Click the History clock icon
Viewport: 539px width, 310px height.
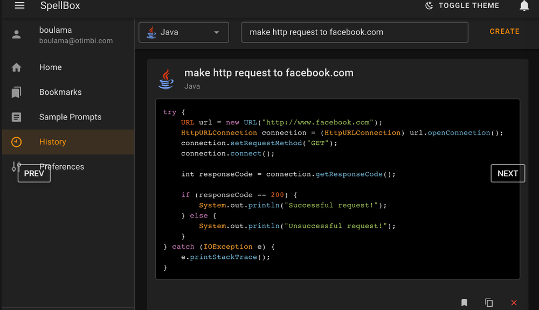pos(17,142)
